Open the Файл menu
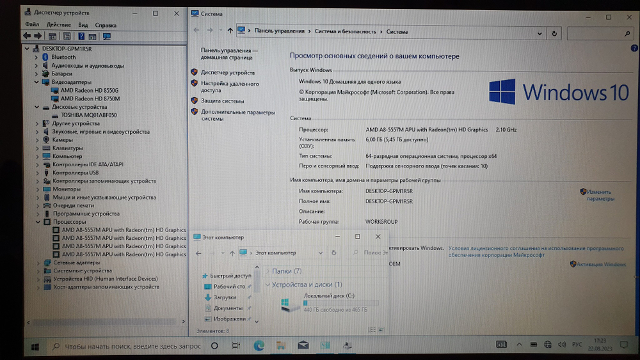 coord(32,24)
